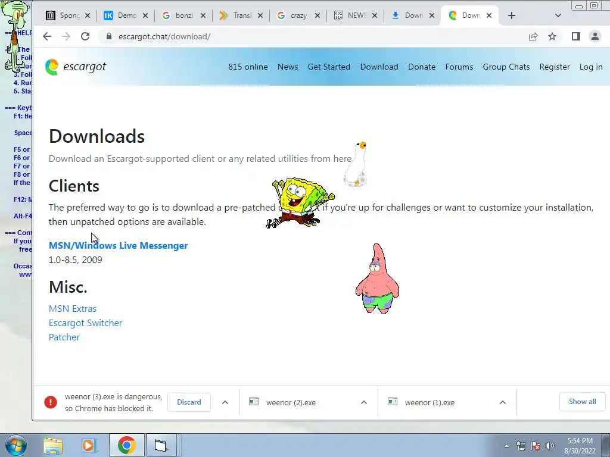Click the Chrome taskbar icon

tap(126, 445)
